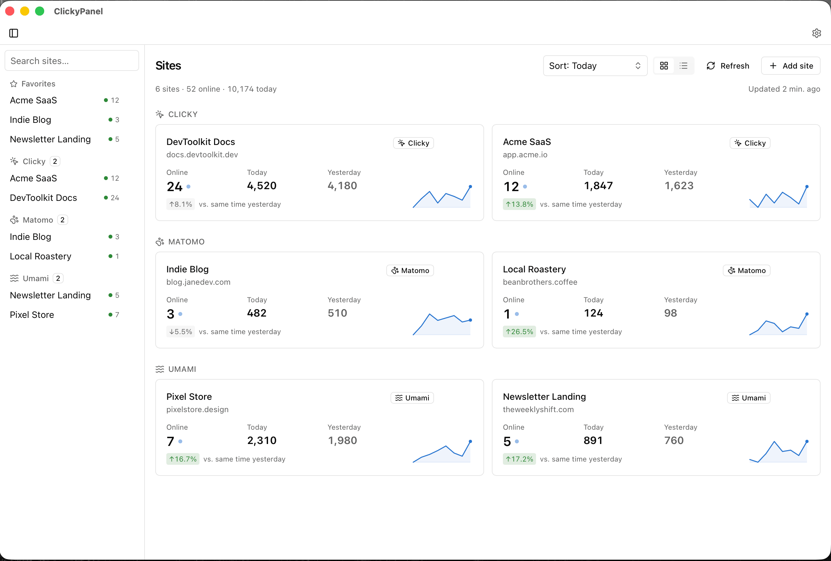Click the 26.5% change badge
Viewport: 831px width, 561px height.
(x=519, y=332)
